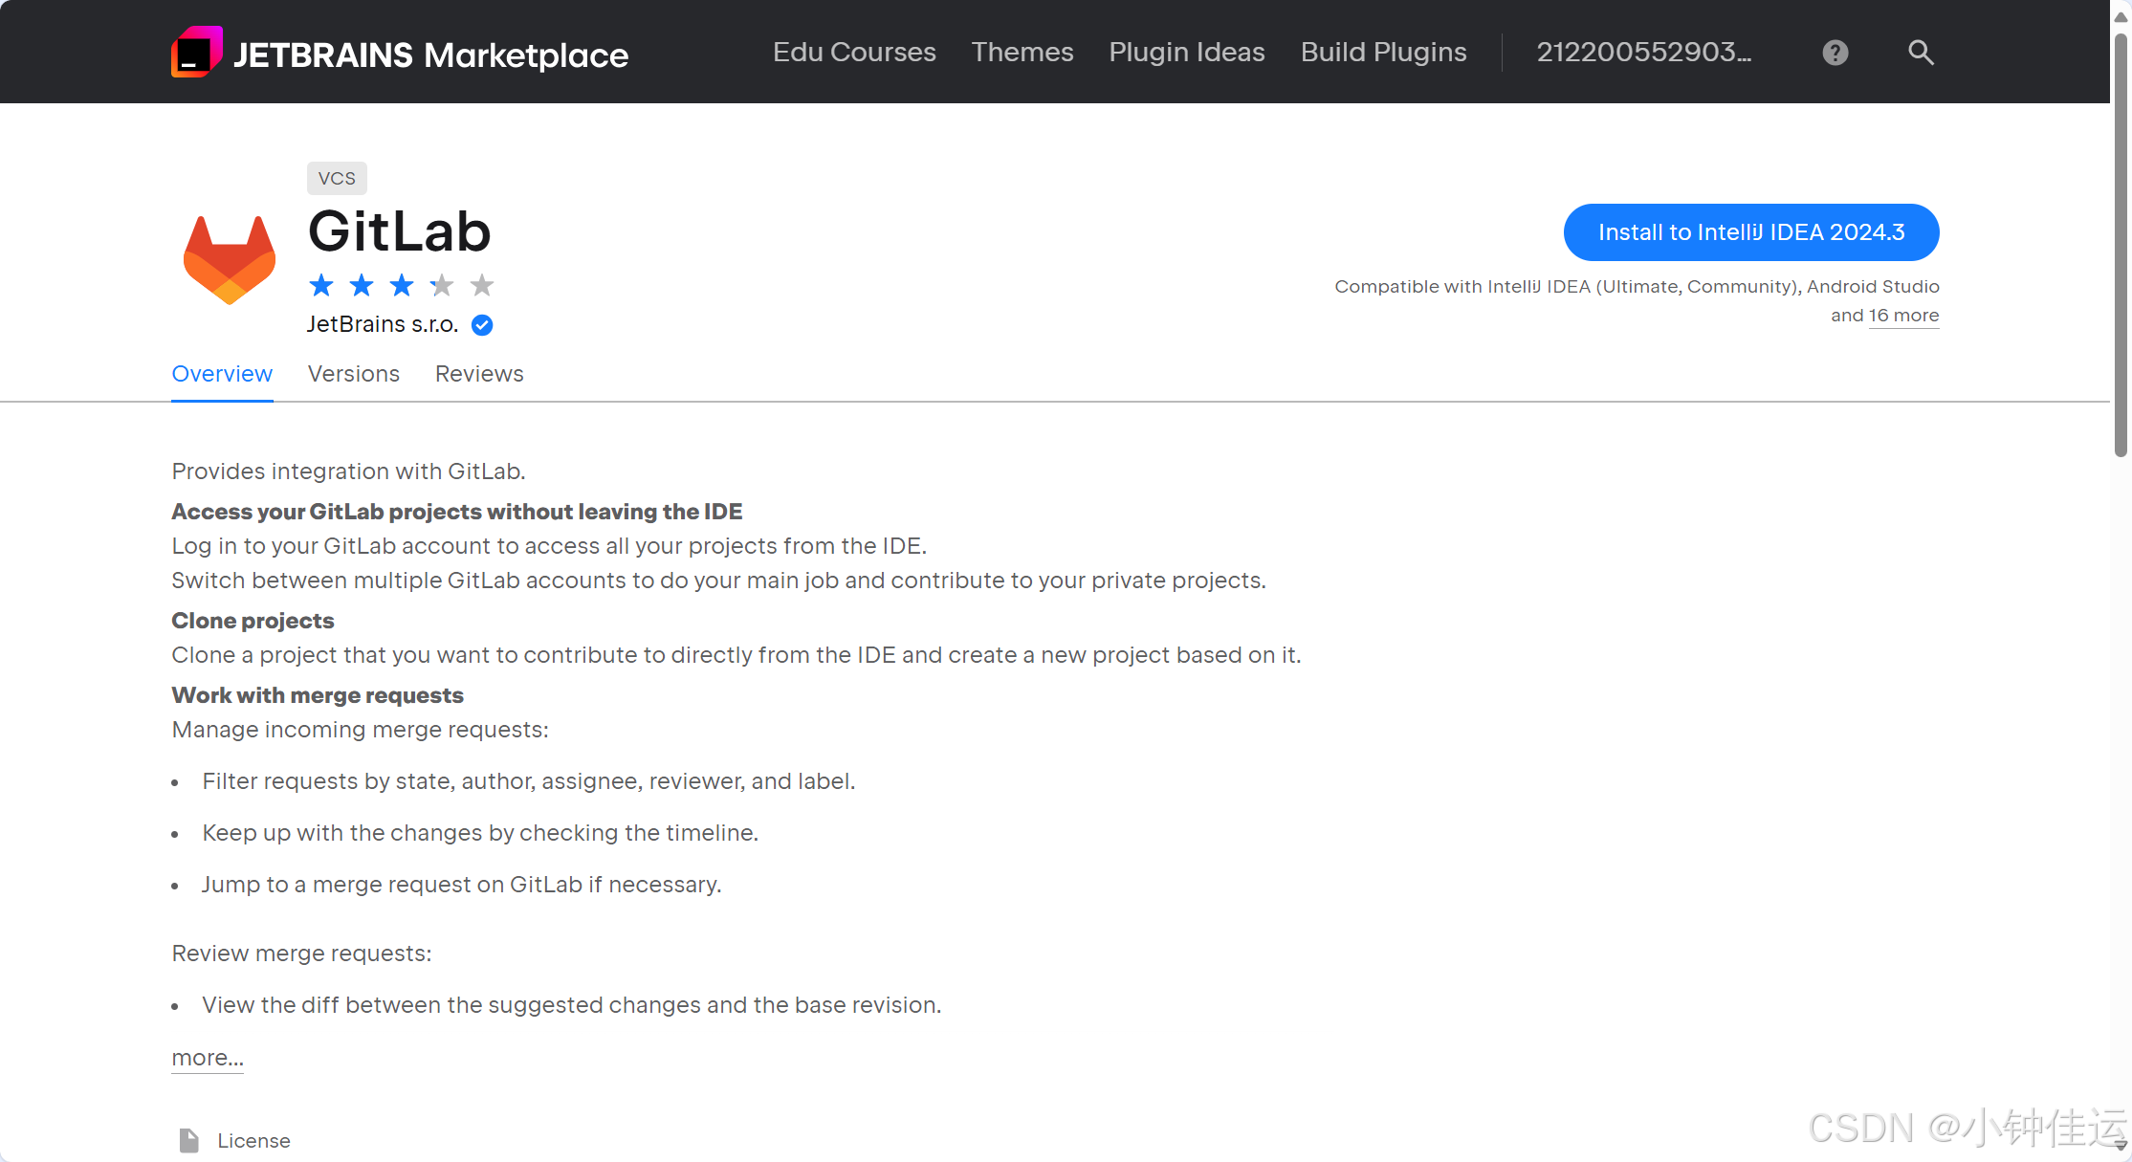Open the search with the magnifier icon

(x=1921, y=53)
